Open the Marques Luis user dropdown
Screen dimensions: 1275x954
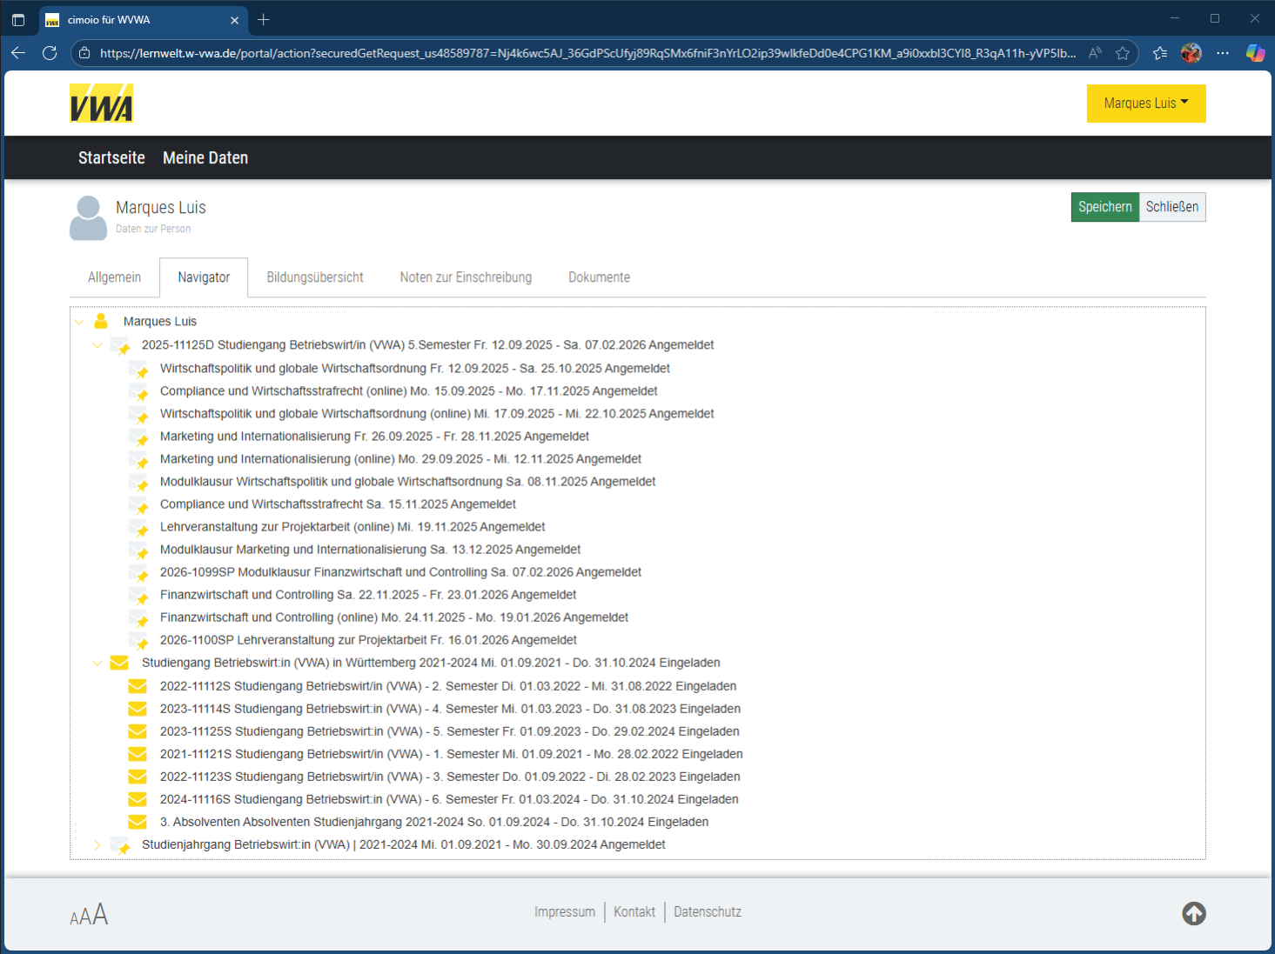click(x=1145, y=103)
